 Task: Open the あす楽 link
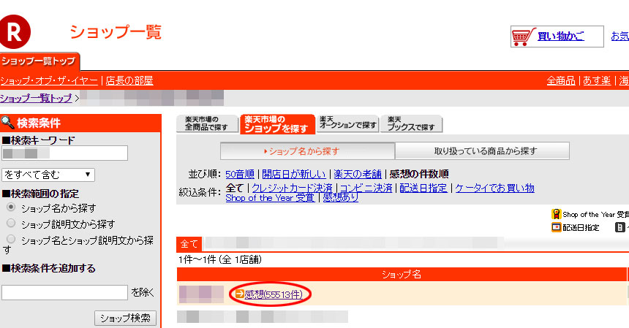(x=597, y=80)
